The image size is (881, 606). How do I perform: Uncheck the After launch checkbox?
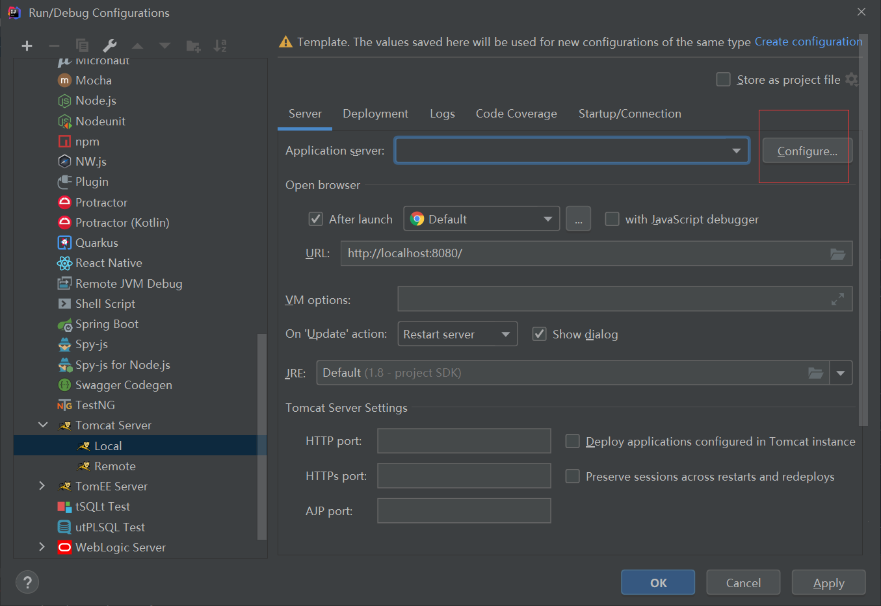(315, 219)
